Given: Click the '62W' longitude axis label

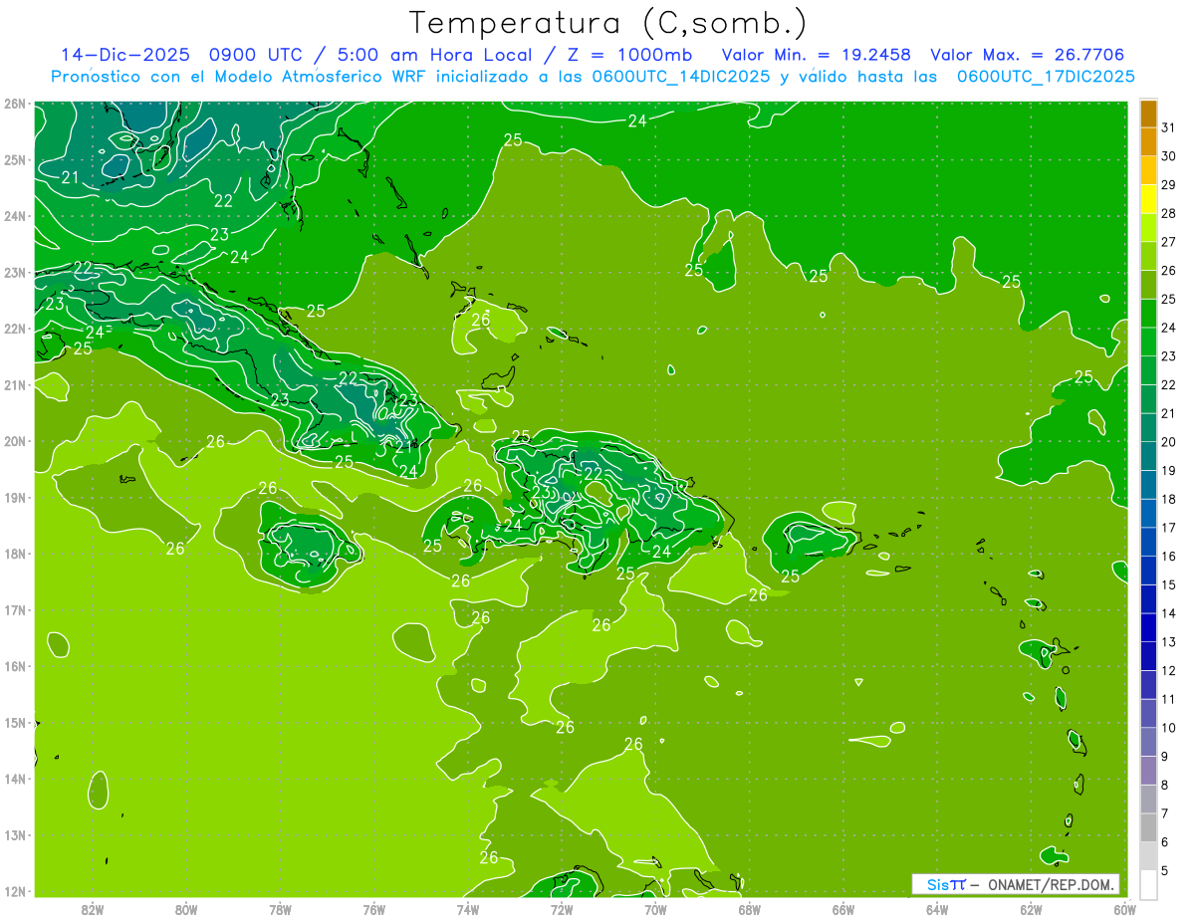Looking at the screenshot, I should [1031, 909].
